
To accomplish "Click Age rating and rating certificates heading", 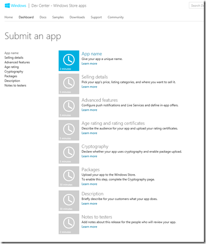I will (x=113, y=123).
